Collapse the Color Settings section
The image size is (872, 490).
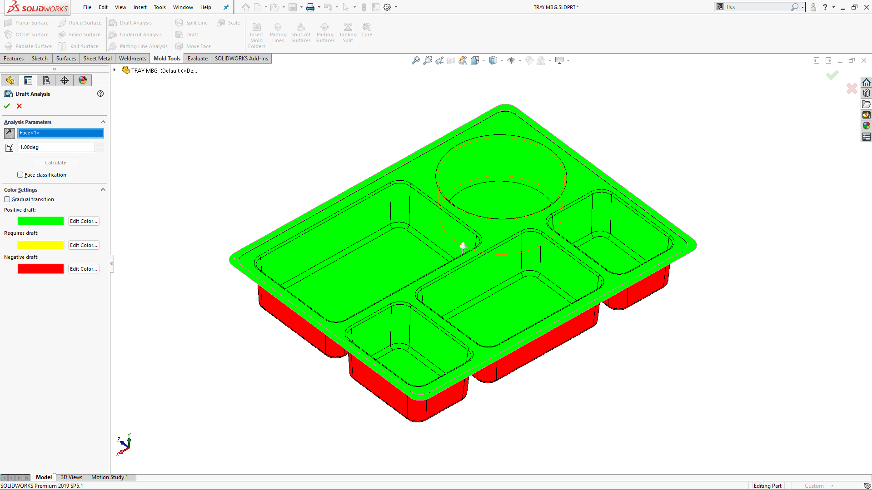coord(103,190)
